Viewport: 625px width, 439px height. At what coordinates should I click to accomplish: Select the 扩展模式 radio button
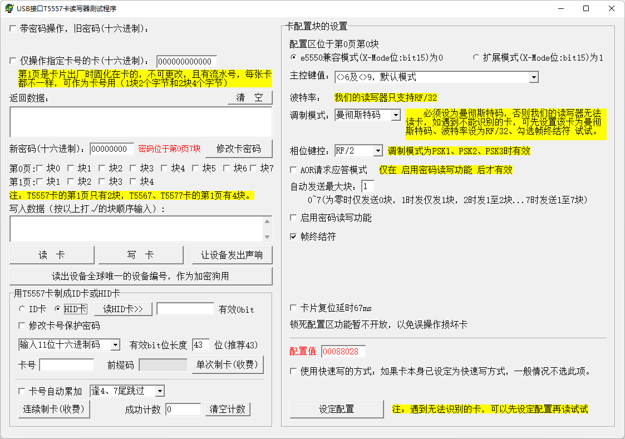coord(476,57)
